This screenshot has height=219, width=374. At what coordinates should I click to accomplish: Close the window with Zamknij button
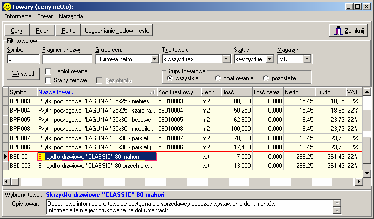pos(350,31)
